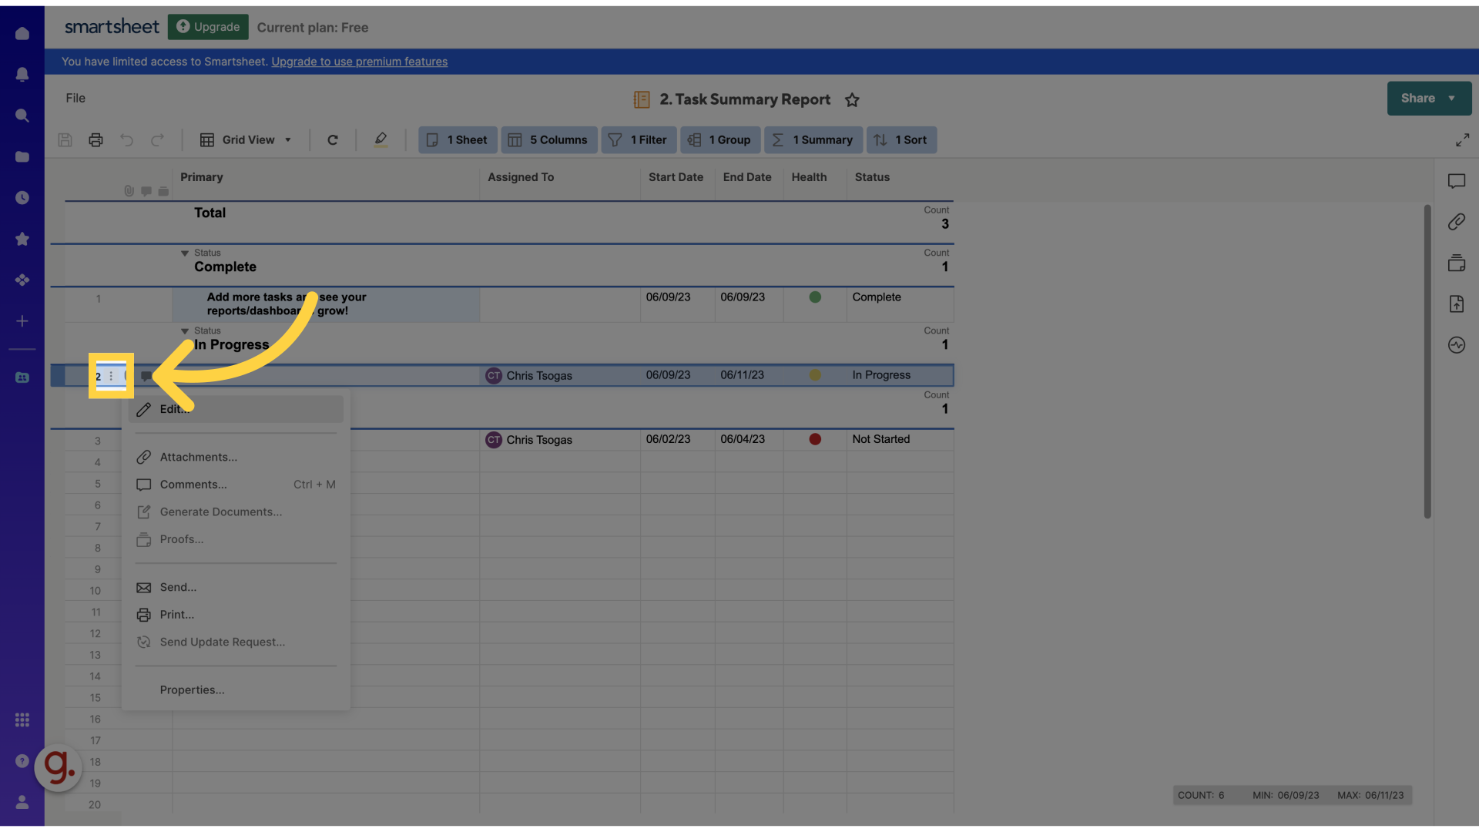Open Grid View dropdown
This screenshot has width=1479, height=832.
tap(246, 139)
